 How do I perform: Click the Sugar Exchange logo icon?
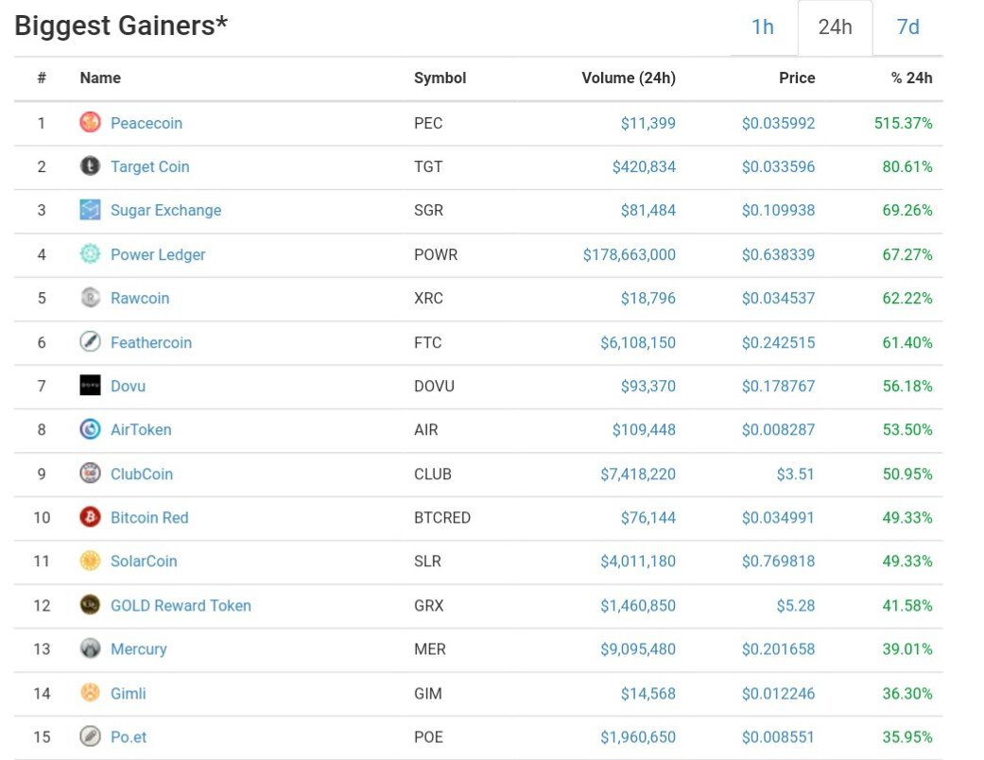coord(90,210)
